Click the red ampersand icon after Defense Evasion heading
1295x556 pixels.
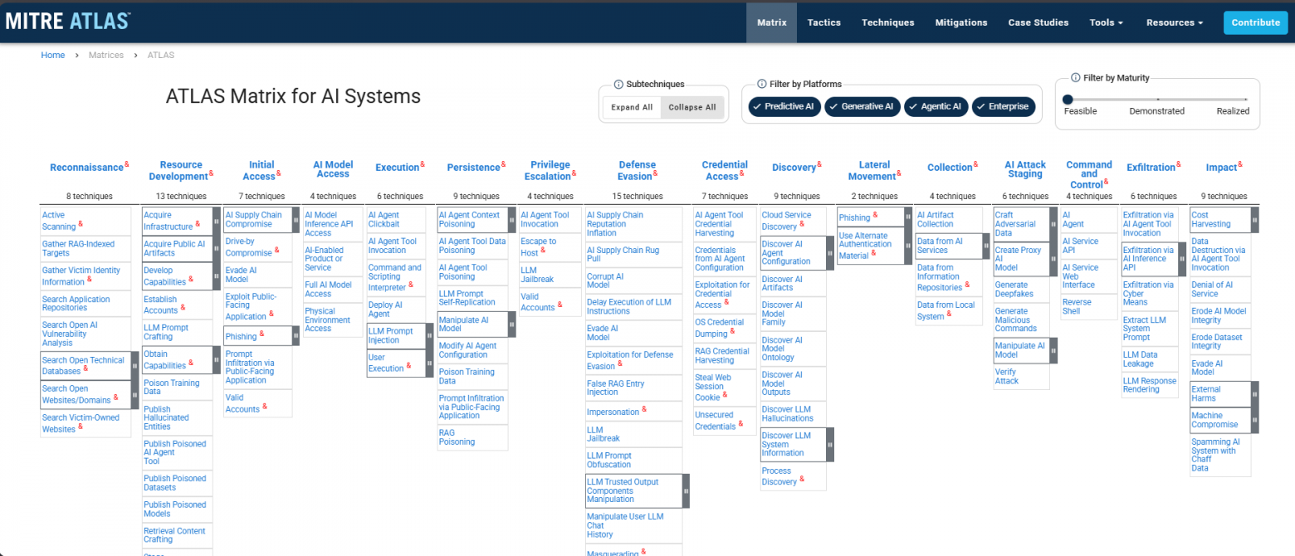(x=657, y=173)
